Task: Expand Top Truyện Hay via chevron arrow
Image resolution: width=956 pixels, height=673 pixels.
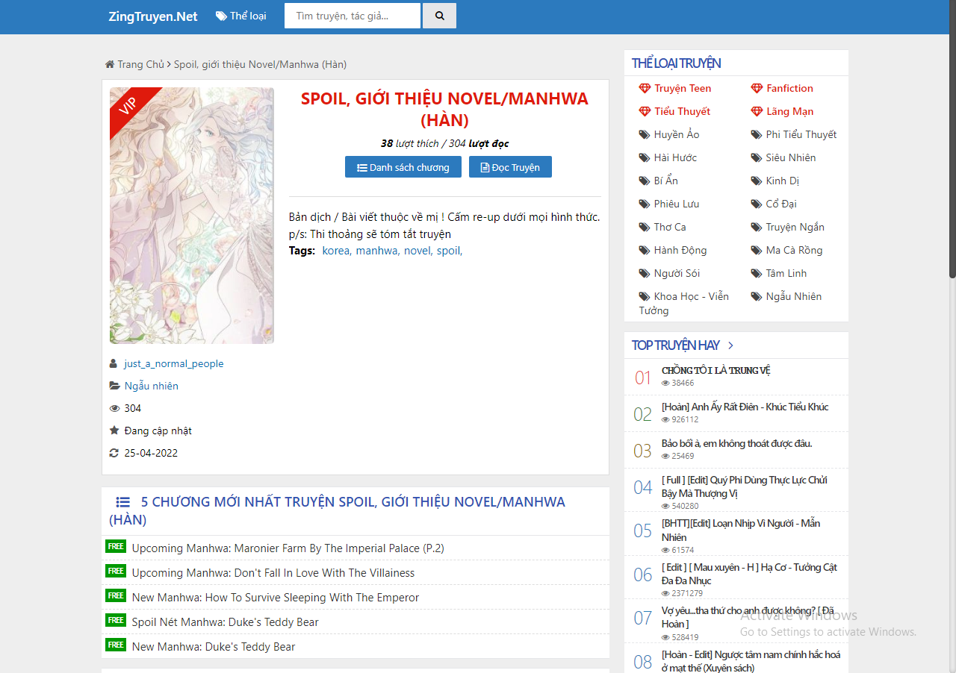Action: (730, 345)
